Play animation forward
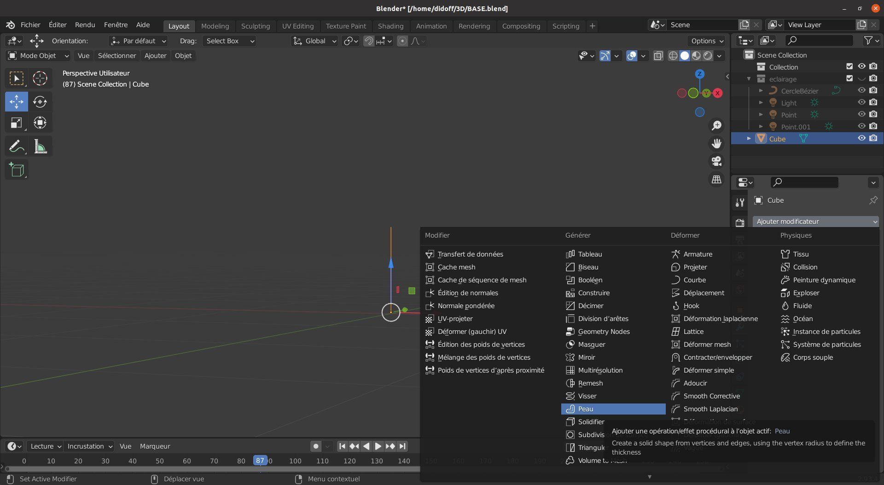This screenshot has width=884, height=485. click(x=378, y=446)
